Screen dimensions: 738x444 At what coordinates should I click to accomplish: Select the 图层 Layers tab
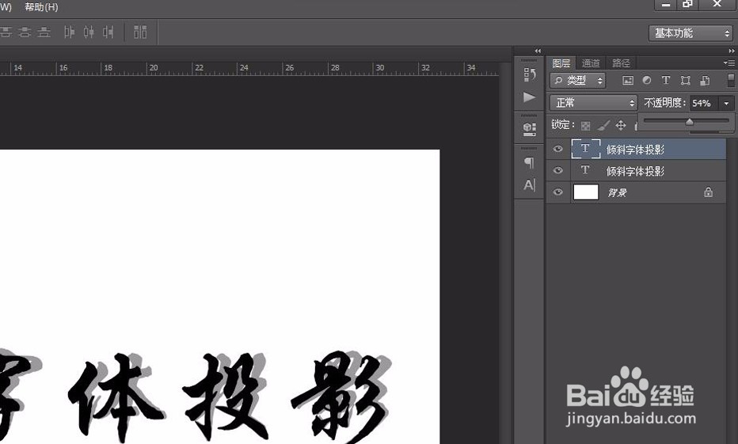click(x=561, y=63)
